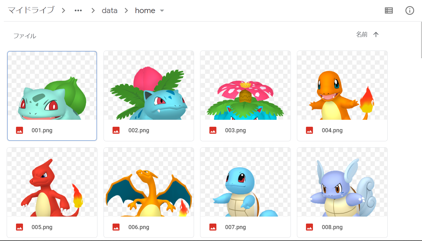Click image file icon of 008.png

(309, 227)
